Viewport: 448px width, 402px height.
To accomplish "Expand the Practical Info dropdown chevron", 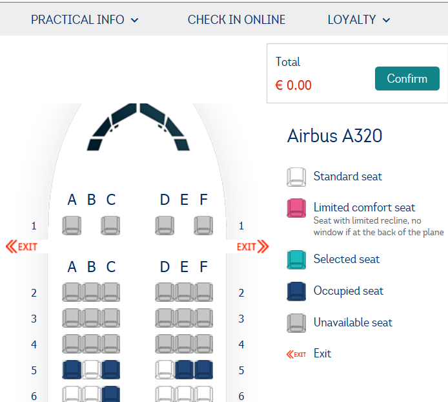I will (x=134, y=20).
